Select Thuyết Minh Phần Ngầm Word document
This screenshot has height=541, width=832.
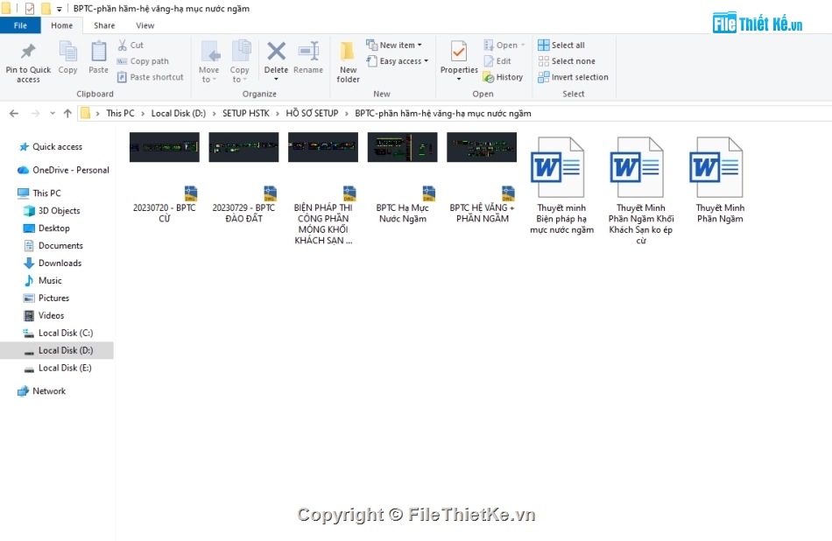click(x=720, y=179)
